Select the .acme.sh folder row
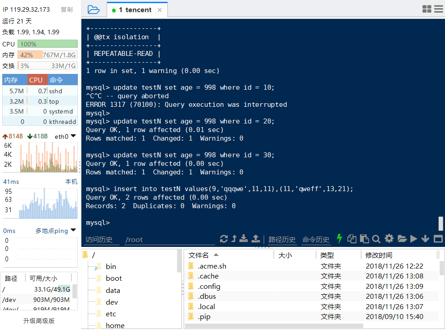 point(312,266)
